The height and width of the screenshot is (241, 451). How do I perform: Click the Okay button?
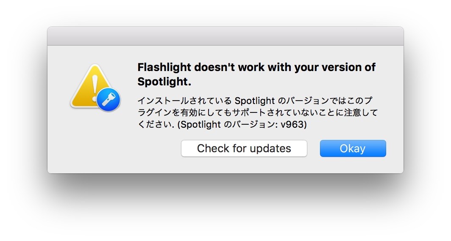tap(353, 148)
